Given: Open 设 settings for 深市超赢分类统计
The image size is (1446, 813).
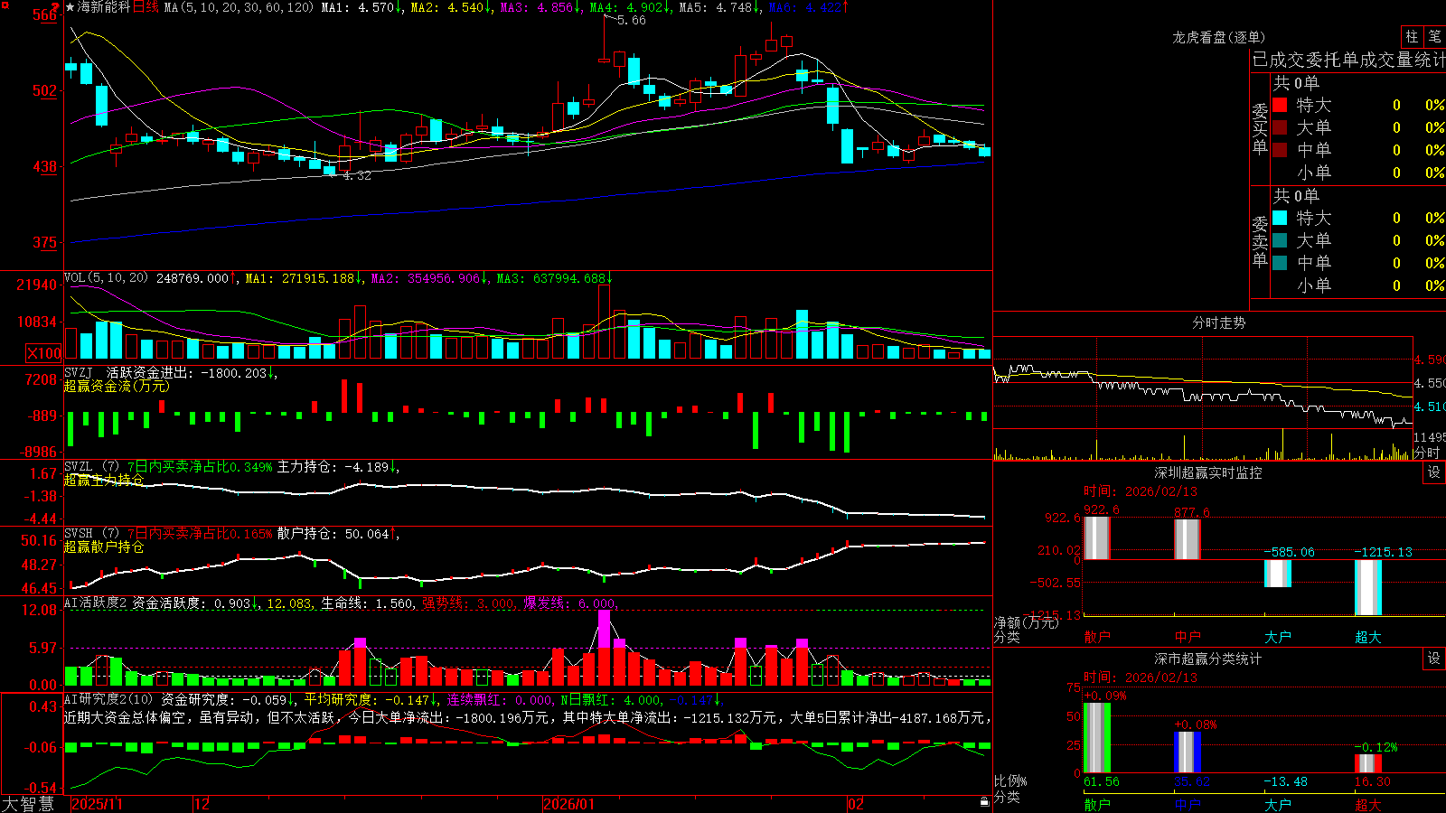Looking at the screenshot, I should tap(1434, 659).
